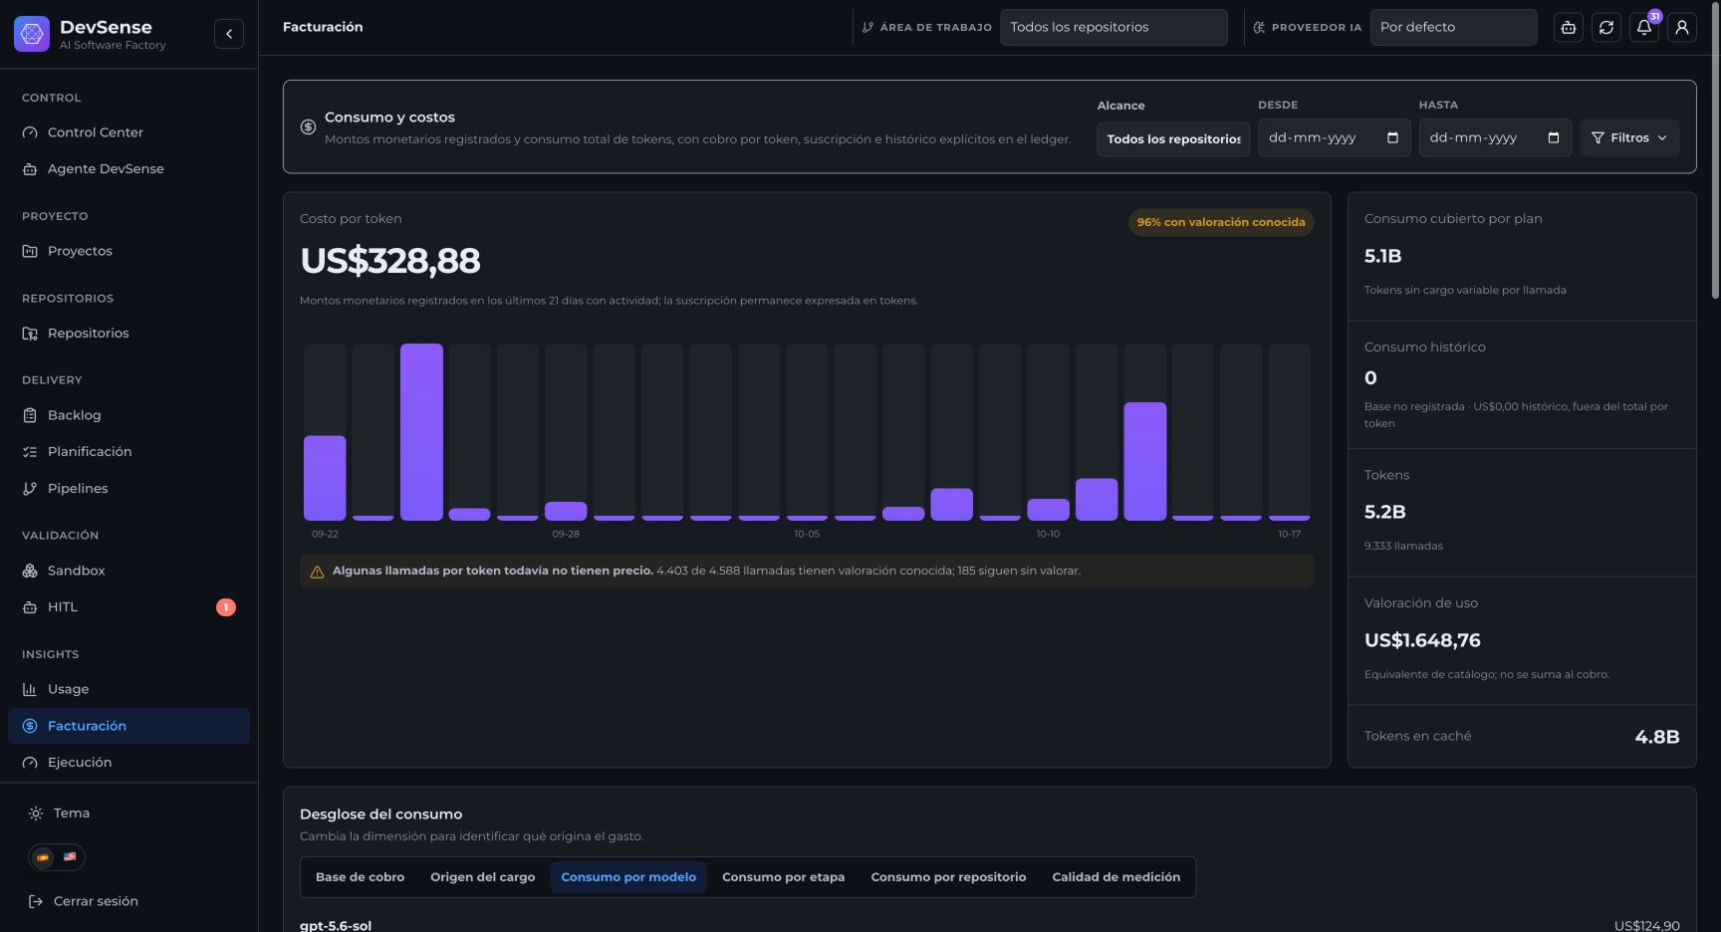Open HITL with 1 pending badge
1721x932 pixels.
pos(128,607)
